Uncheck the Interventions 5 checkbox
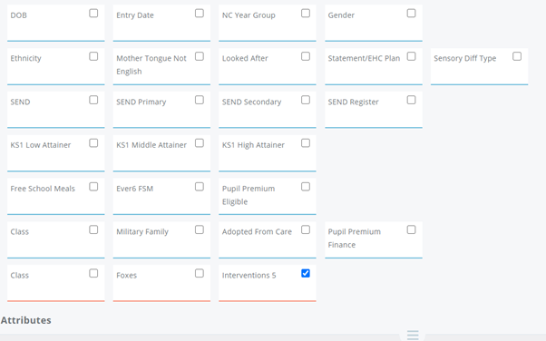The image size is (546, 341). [x=306, y=273]
